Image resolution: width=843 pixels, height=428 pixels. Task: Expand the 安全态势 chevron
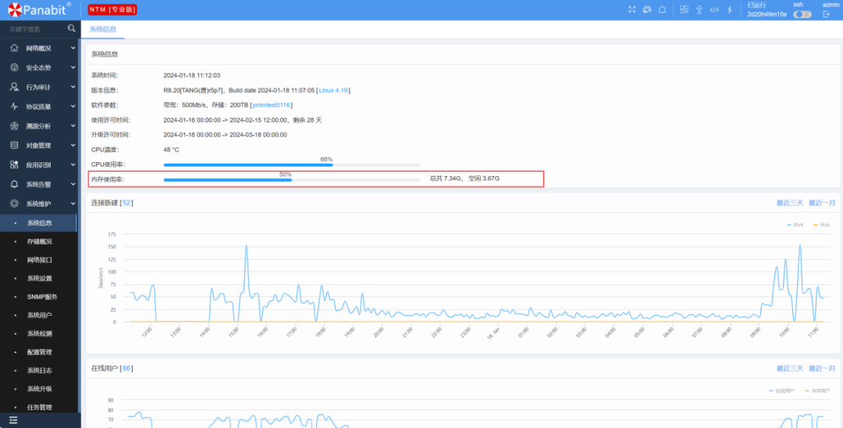coord(73,68)
